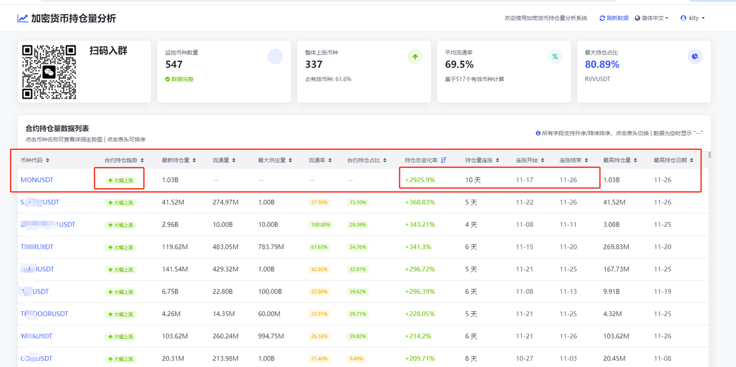Sort table by 流通率 column
The image size is (736, 367).
coord(320,161)
